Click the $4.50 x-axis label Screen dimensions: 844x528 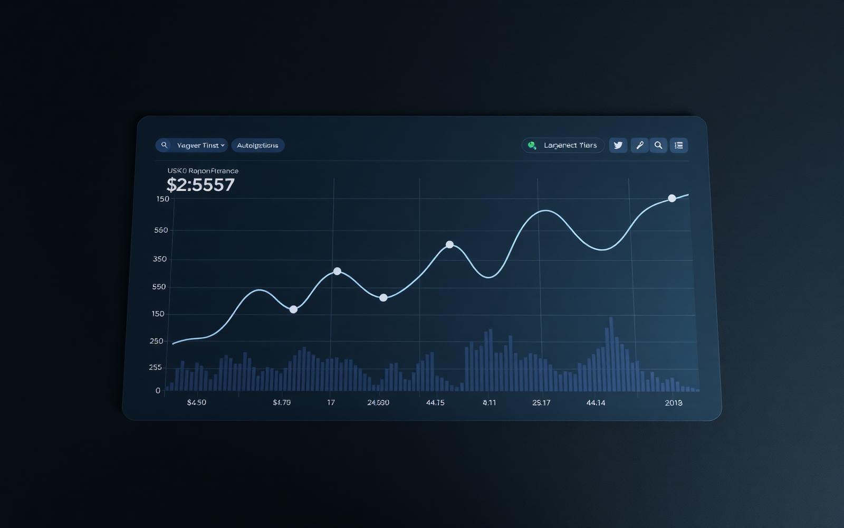pyautogui.click(x=197, y=402)
